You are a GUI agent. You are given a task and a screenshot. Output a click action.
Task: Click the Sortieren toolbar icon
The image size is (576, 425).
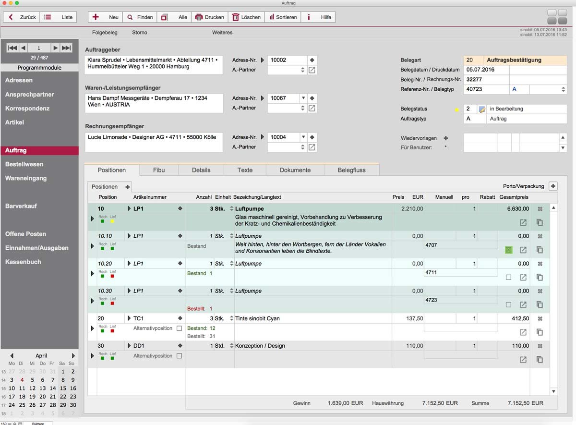(x=272, y=17)
